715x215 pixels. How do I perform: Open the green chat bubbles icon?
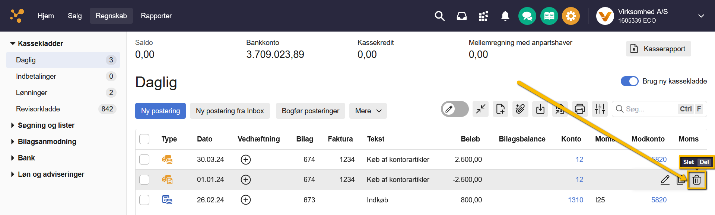click(x=527, y=16)
